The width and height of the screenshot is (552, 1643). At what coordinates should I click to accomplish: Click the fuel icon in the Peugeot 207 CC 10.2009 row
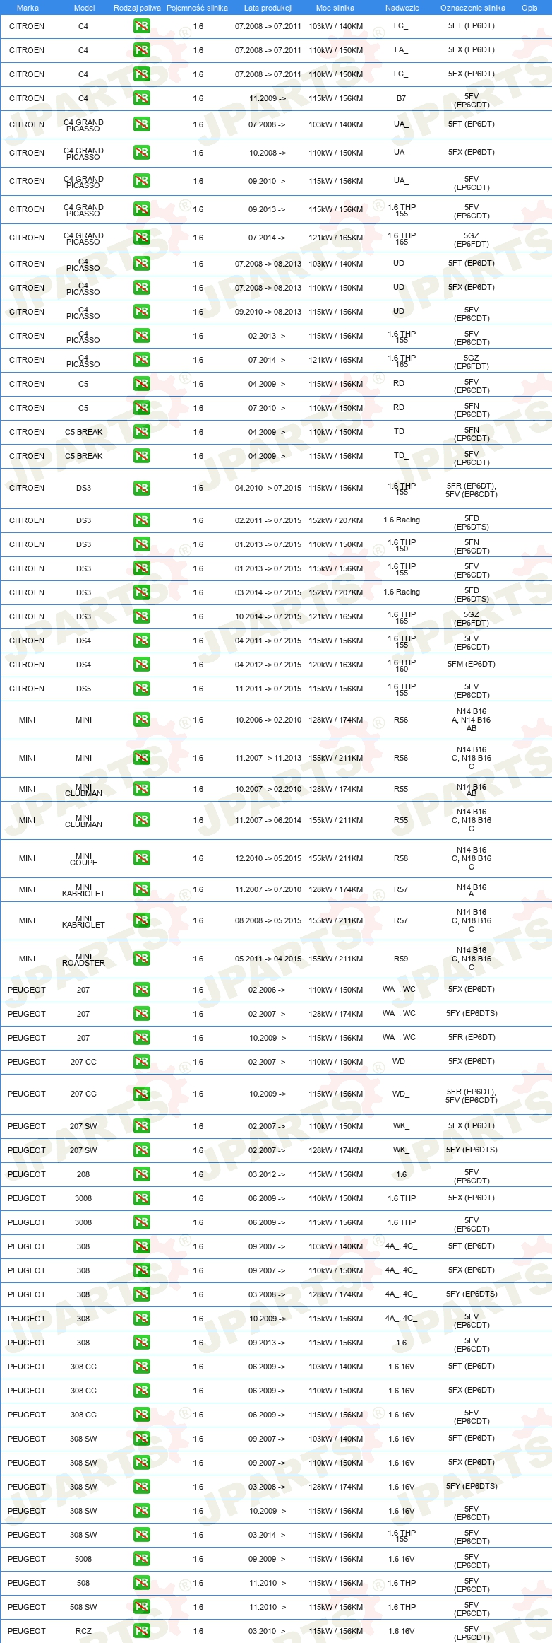tap(141, 1094)
